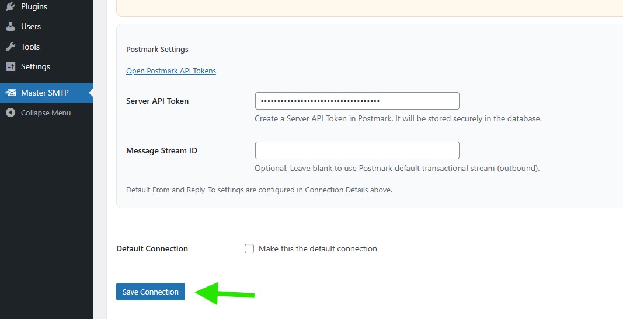Click the Plugins plug icon in sidebar
This screenshot has height=319, width=623.
click(x=11, y=6)
